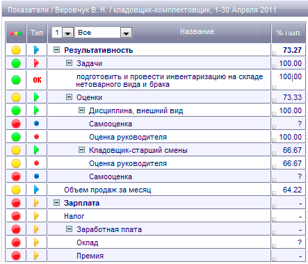Image resolution: width=308 pixels, height=264 pixels.
Task: Click the traffic-light status header icon
Action: tap(16, 33)
